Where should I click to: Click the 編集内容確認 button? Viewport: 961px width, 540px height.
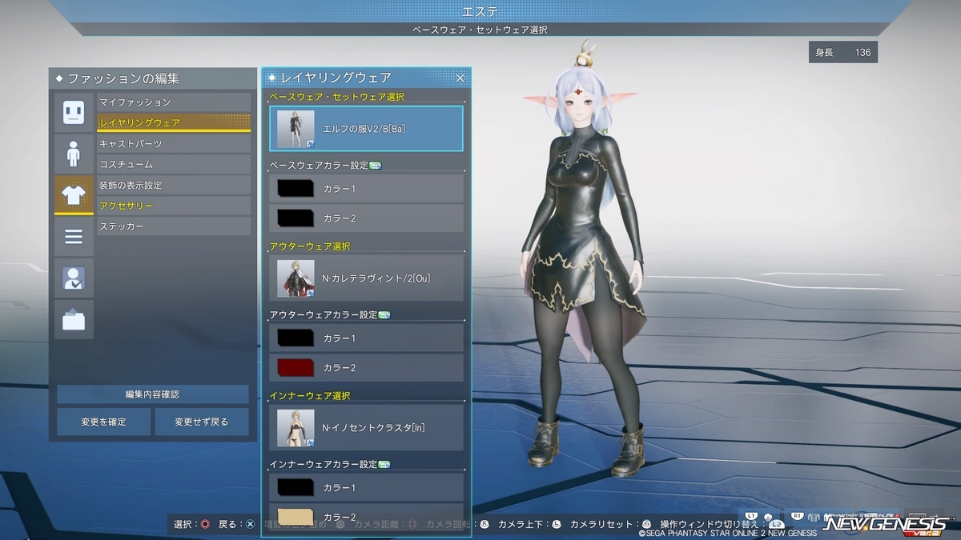152,394
